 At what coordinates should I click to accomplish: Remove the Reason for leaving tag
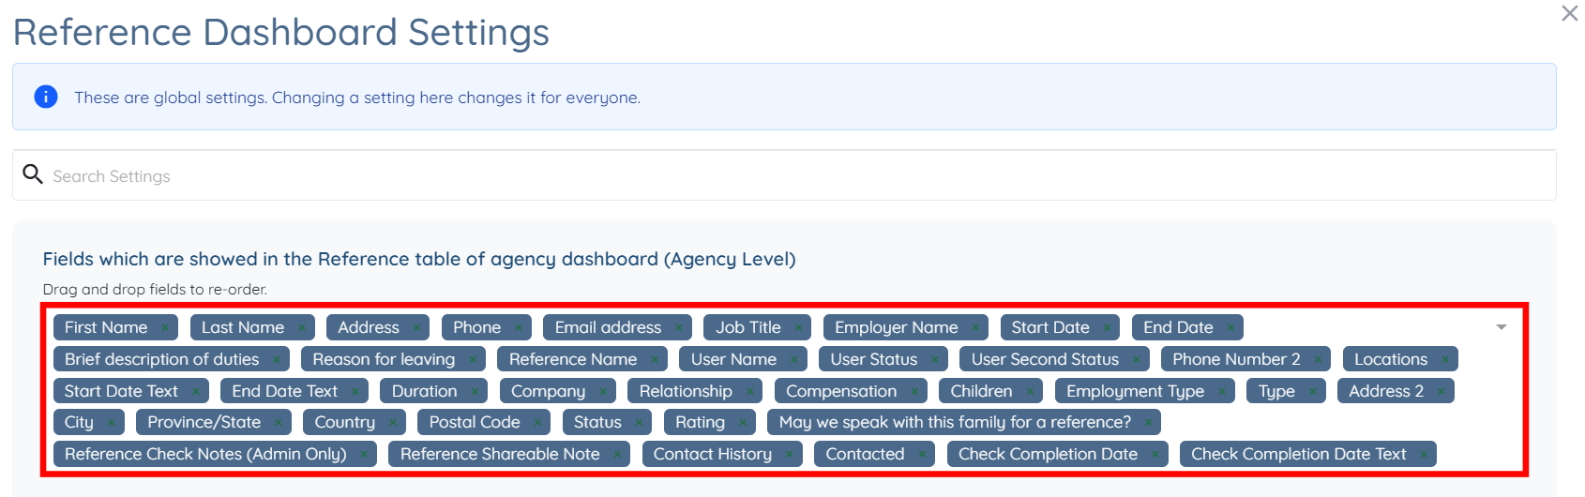click(473, 359)
